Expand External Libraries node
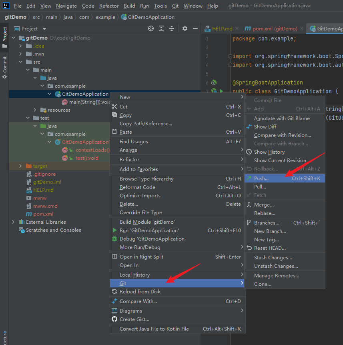Image resolution: width=343 pixels, height=345 pixels. 14,222
